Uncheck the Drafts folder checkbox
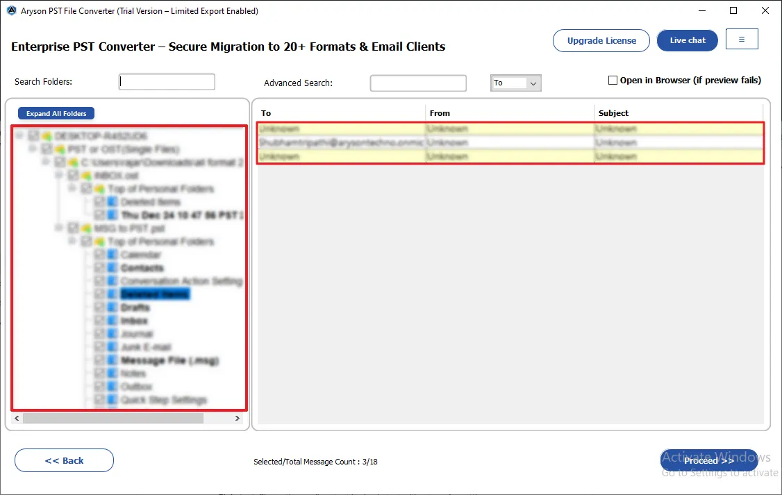 pyautogui.click(x=100, y=308)
